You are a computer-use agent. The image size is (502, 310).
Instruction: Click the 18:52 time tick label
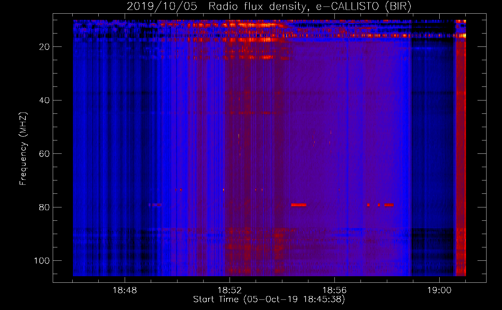(x=230, y=290)
